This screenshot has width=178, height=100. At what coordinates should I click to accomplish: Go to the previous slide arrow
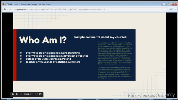coord(13,94)
